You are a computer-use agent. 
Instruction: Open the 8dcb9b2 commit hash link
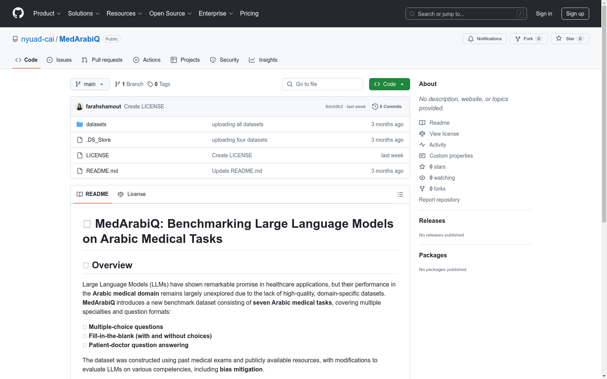(x=334, y=106)
